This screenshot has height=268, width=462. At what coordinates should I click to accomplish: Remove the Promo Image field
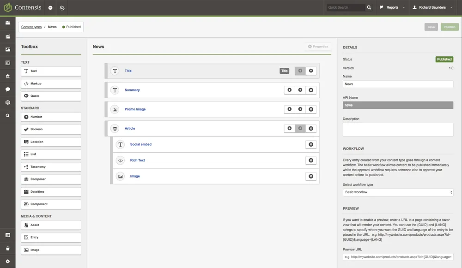pos(311,109)
